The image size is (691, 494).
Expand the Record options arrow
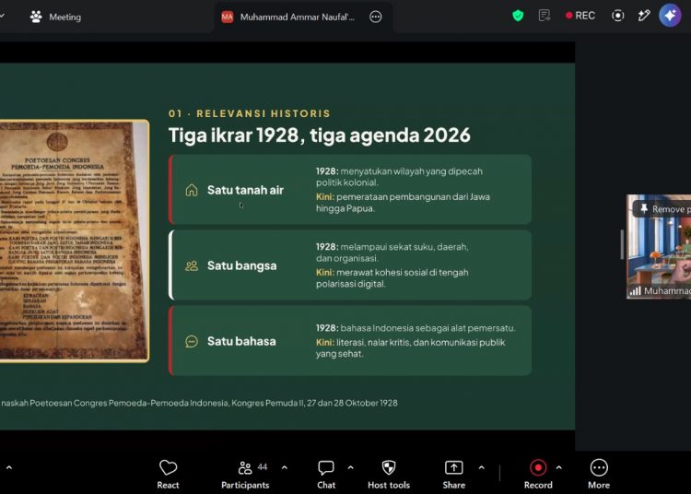pos(559,467)
